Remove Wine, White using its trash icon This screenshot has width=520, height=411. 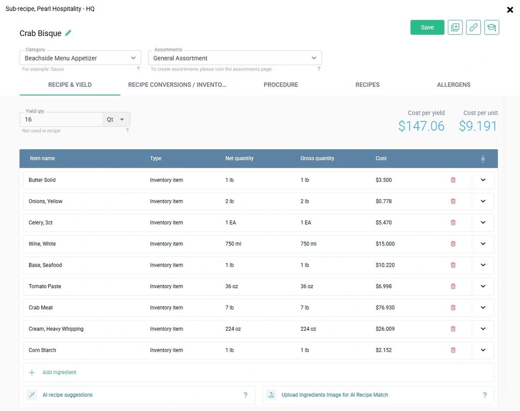tap(453, 244)
